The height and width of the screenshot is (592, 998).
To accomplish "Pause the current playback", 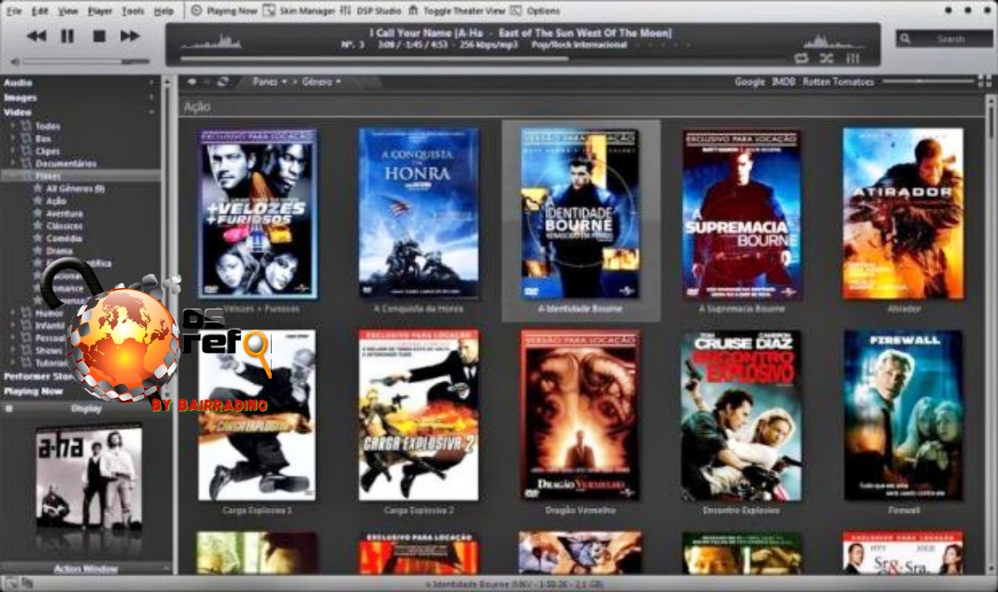I will tap(67, 36).
